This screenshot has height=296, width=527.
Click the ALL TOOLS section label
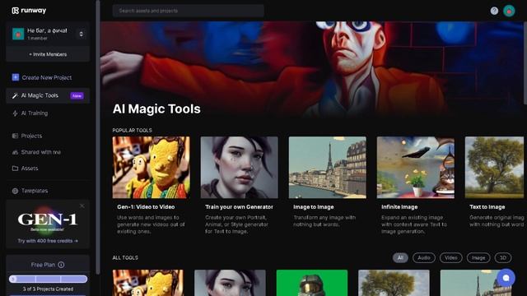click(x=125, y=257)
